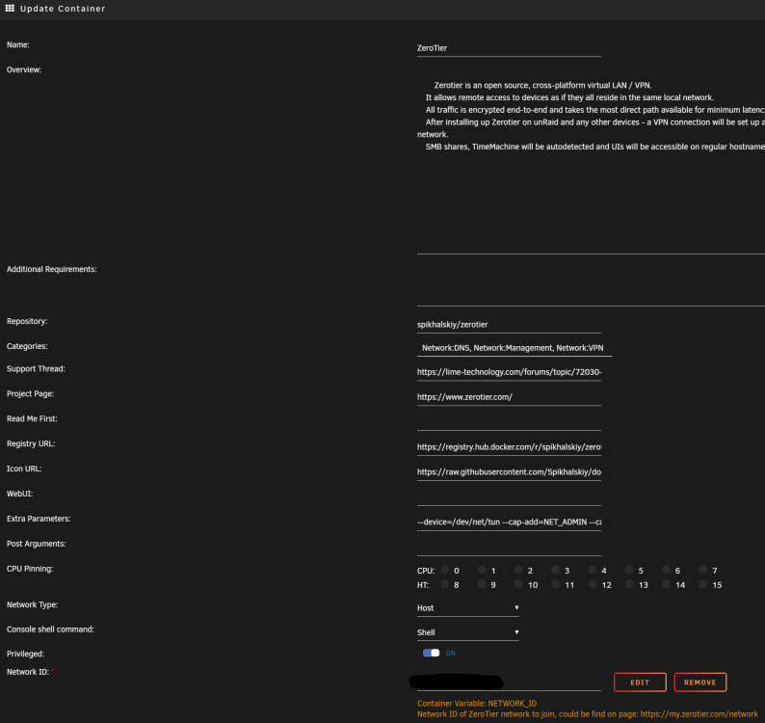The width and height of the screenshot is (765, 723).
Task: Pin container to CPU 1
Action: point(482,570)
